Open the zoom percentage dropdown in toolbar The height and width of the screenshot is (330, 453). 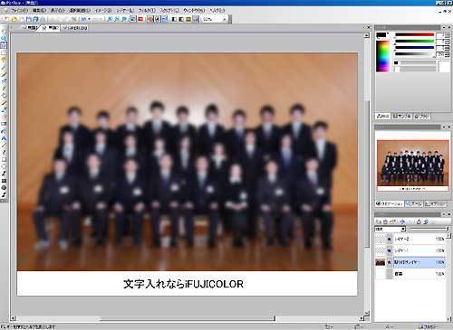pos(215,19)
